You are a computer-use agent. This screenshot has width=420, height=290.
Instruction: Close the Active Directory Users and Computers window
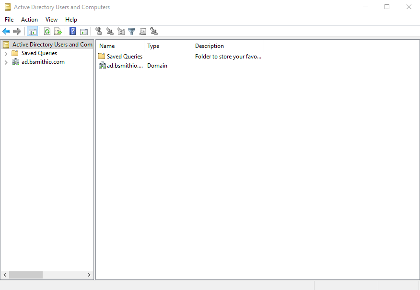409,7
